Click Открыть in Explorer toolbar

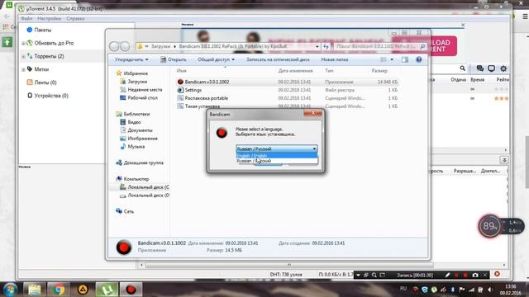pos(174,59)
